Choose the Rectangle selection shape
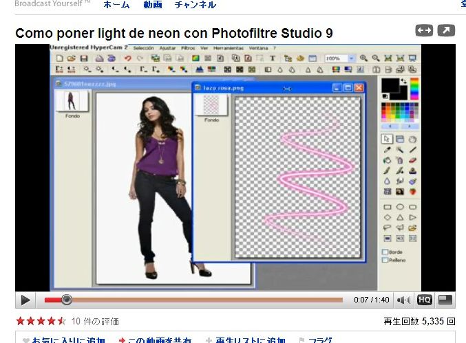The image size is (466, 343). click(x=388, y=207)
